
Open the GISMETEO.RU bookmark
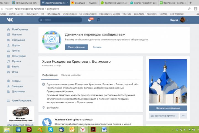click(x=16, y=14)
